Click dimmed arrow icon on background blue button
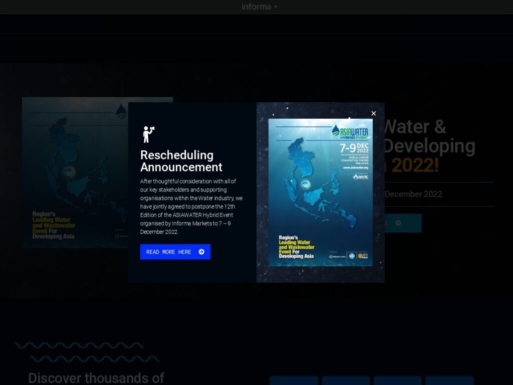 point(398,223)
